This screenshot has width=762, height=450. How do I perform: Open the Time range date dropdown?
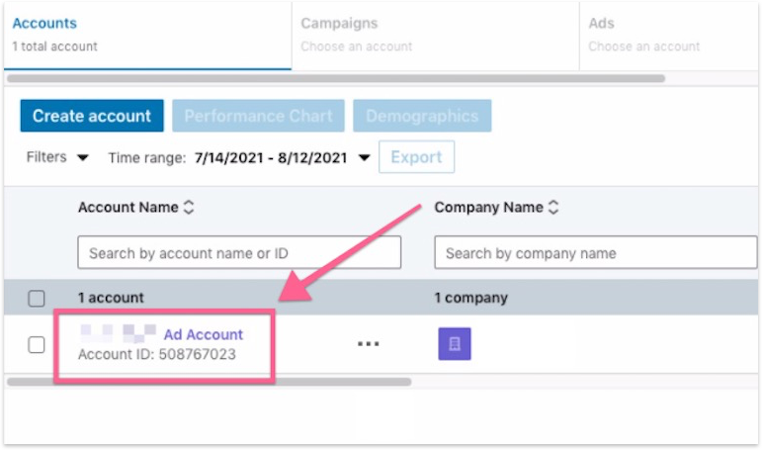coord(282,157)
